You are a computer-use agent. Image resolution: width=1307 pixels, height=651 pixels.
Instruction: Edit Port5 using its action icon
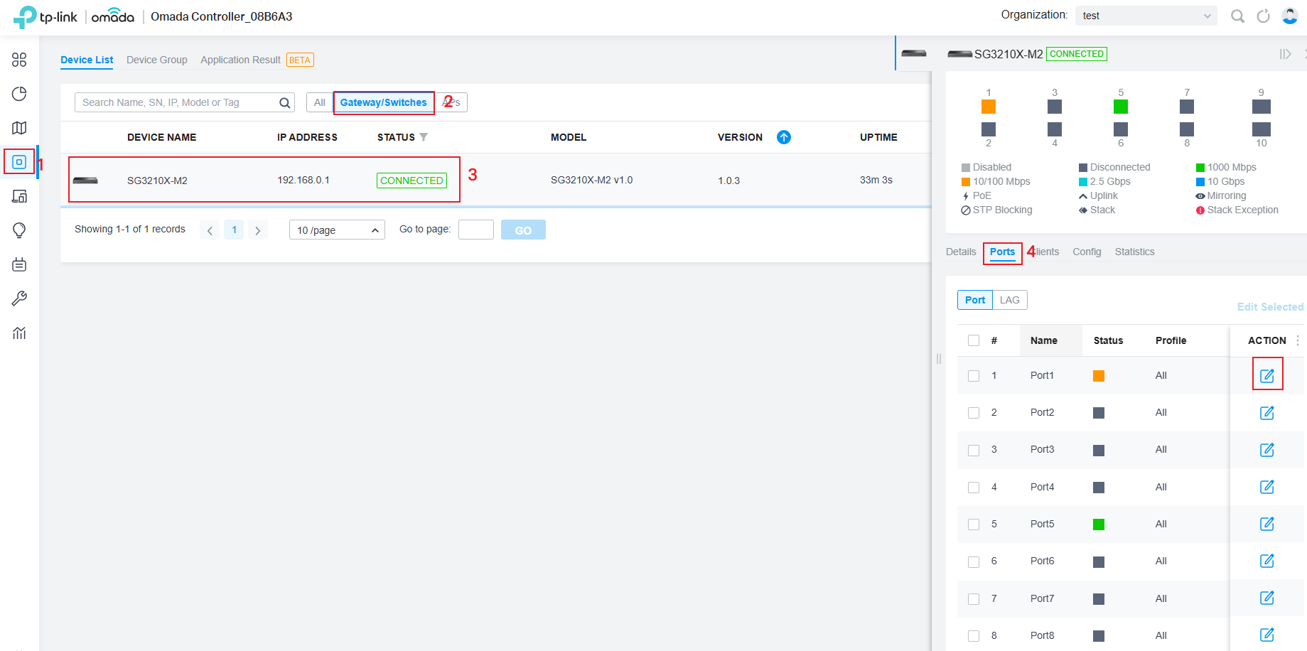pyautogui.click(x=1267, y=524)
